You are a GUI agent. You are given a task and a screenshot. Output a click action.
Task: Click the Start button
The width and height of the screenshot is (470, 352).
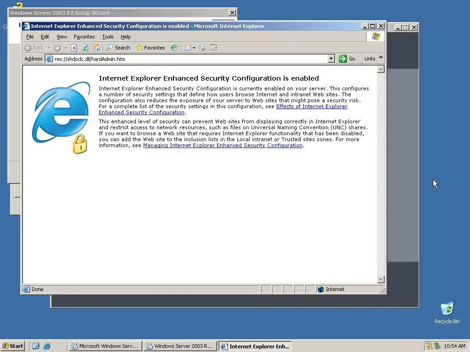tap(12, 346)
